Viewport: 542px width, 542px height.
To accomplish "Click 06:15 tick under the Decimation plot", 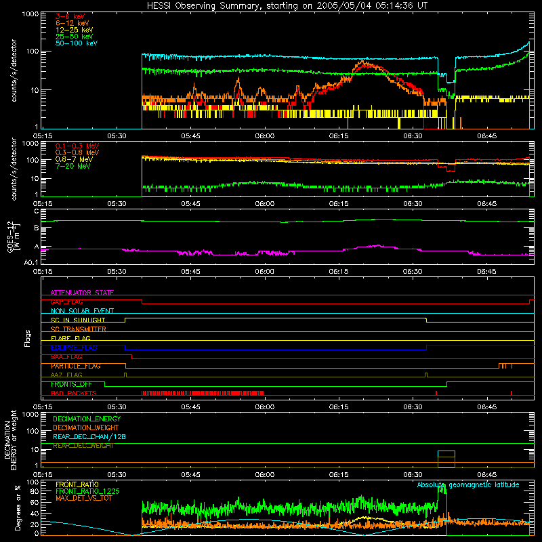I will click(x=339, y=475).
